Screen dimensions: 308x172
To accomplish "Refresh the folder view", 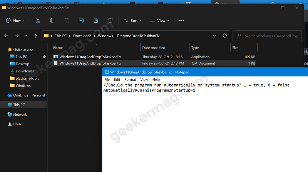I will pyautogui.click(x=225, y=36).
